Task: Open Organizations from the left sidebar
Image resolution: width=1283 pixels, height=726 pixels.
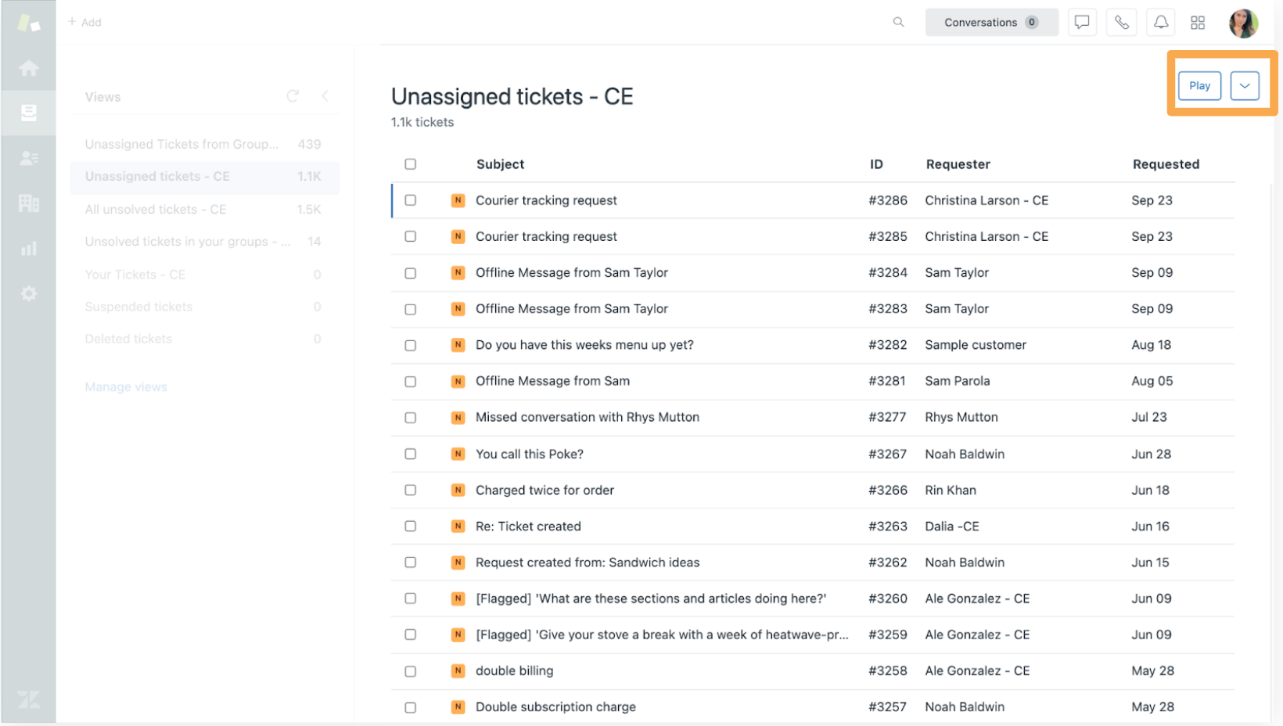Action: click(28, 203)
